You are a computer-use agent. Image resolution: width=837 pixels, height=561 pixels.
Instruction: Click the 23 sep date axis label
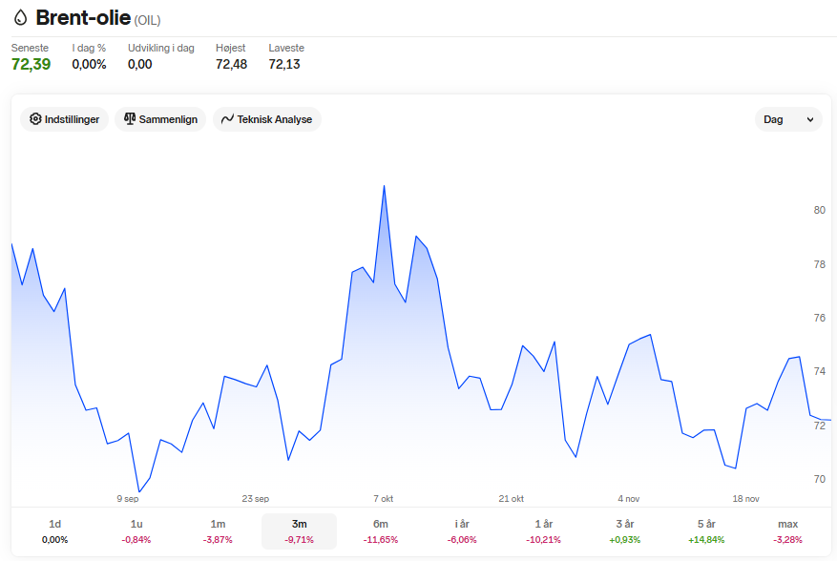pos(255,499)
